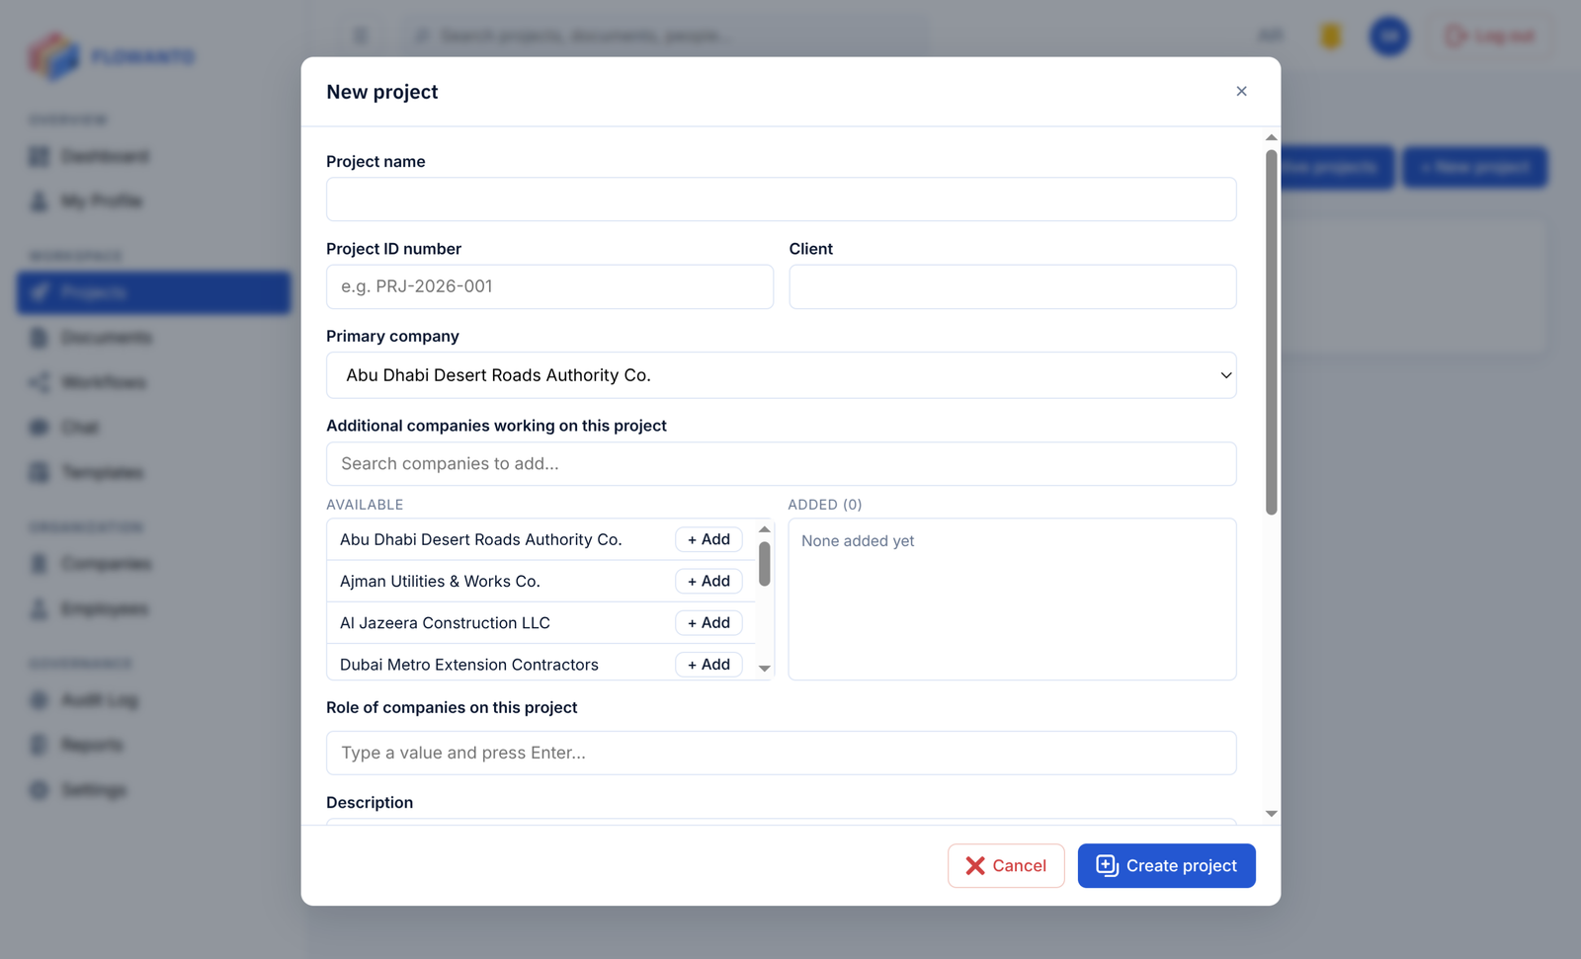This screenshot has width=1581, height=959.
Task: Click the Audit Log icon in sidebar
Action: point(40,699)
